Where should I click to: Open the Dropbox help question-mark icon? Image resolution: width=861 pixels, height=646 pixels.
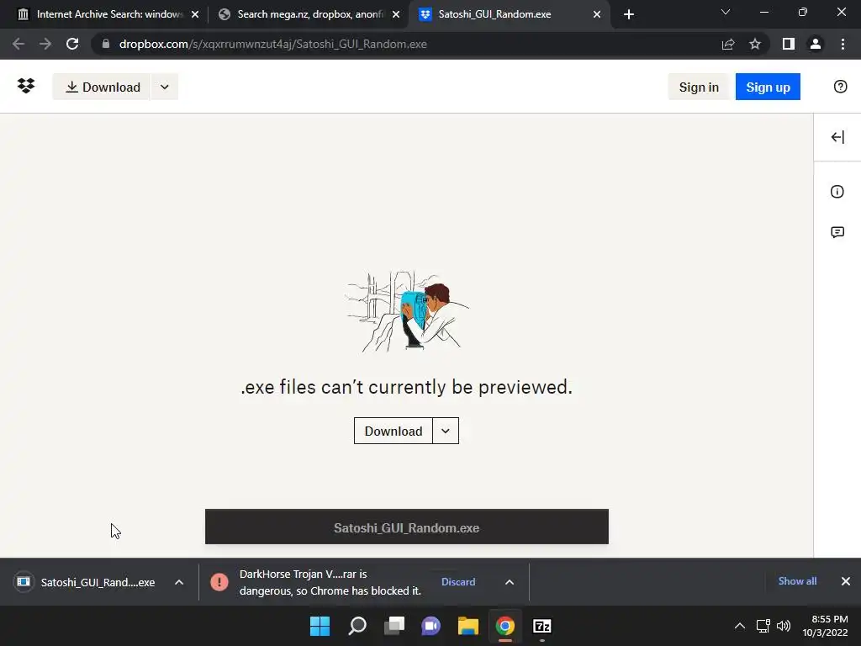tap(840, 87)
